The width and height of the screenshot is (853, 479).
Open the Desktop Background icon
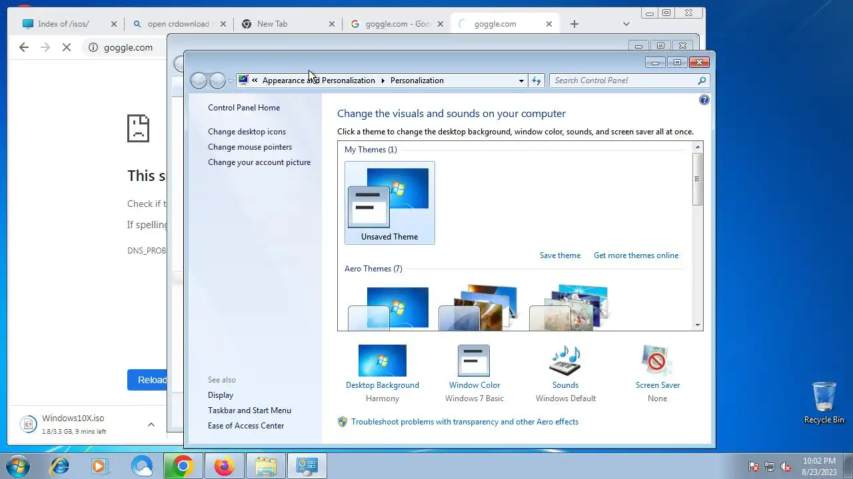pyautogui.click(x=383, y=361)
